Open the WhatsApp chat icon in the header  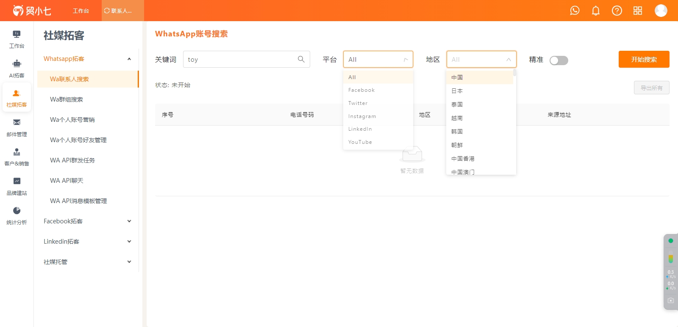point(575,11)
